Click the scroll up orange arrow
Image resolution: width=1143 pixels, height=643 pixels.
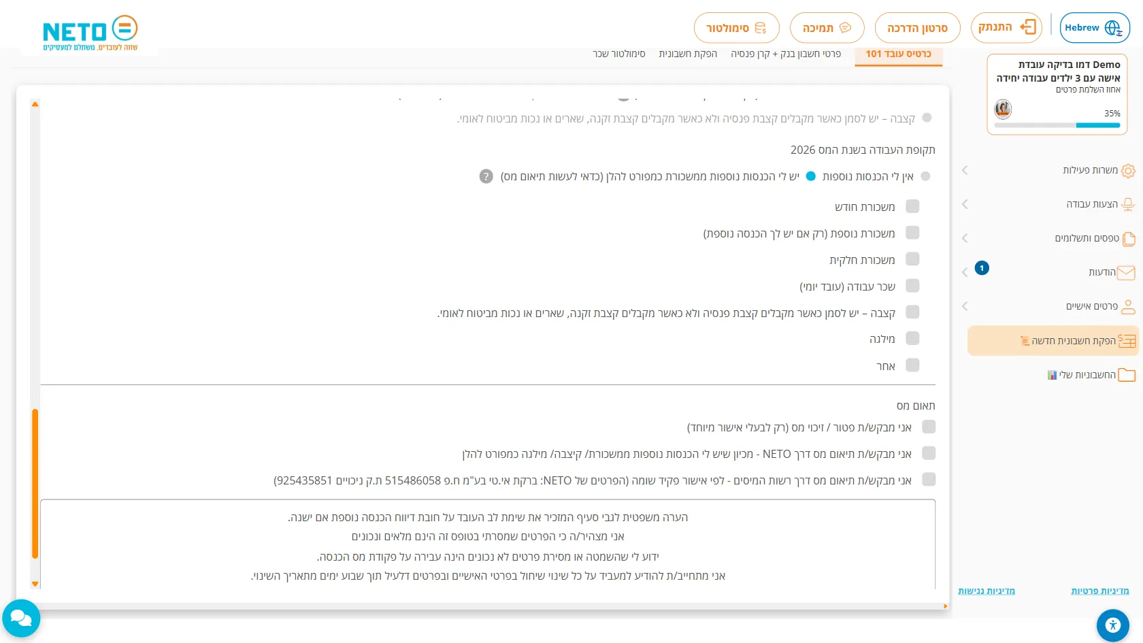pos(35,104)
